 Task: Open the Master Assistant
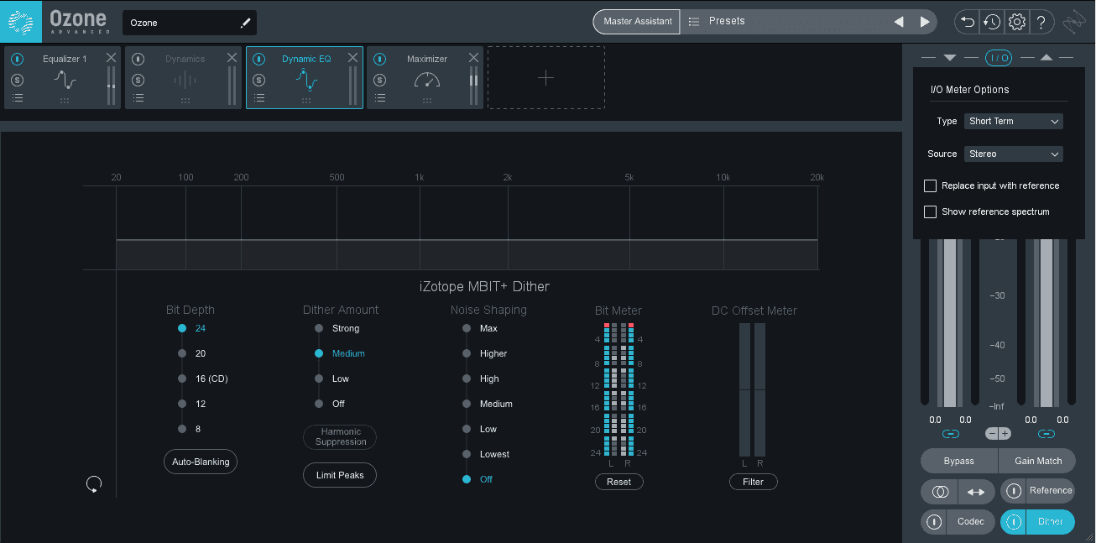click(637, 22)
